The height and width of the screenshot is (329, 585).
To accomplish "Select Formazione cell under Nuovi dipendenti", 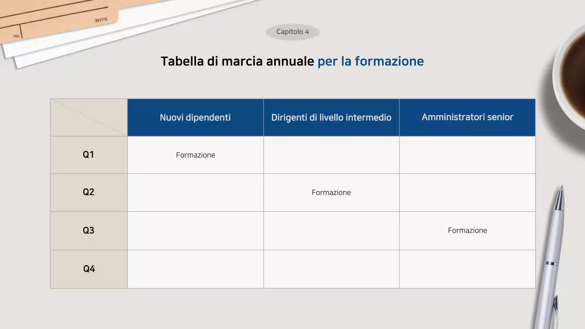I will (195, 155).
